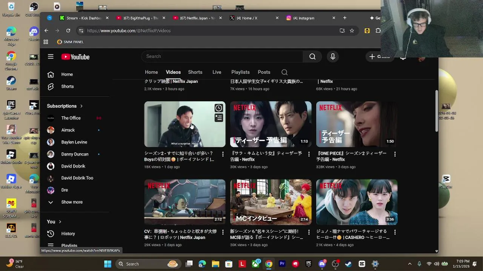Click the browser address bar URL
This screenshot has height=271, width=483.
129,30
